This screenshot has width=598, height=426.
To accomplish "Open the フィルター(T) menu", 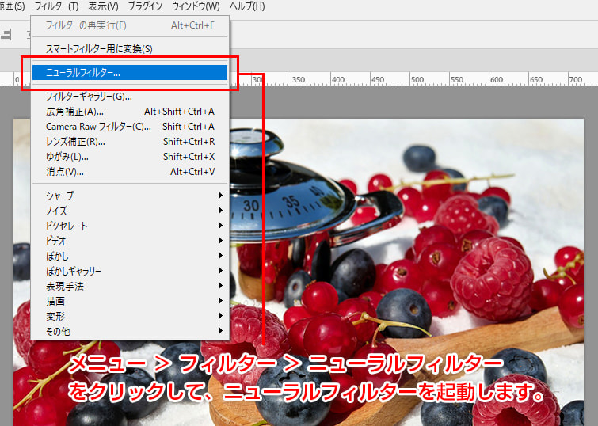I will click(56, 6).
